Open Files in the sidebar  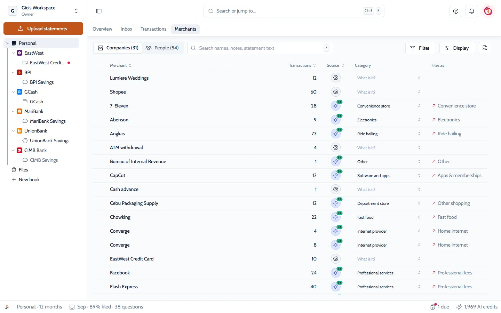click(23, 170)
